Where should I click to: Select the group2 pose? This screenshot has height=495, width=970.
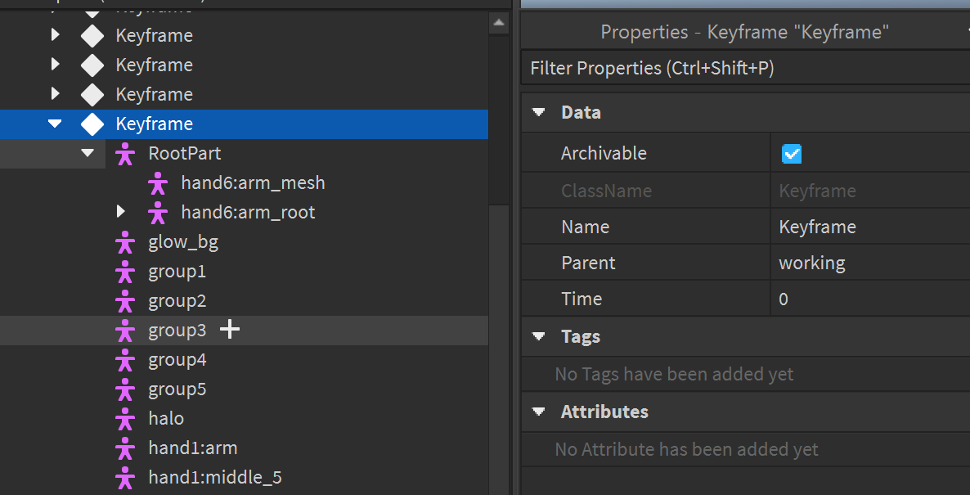[177, 301]
